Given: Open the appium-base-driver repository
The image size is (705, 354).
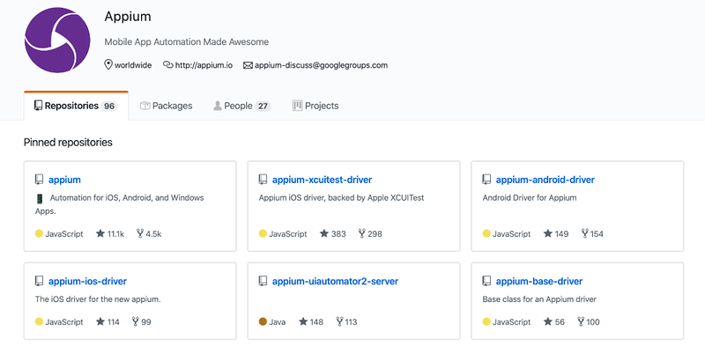Looking at the screenshot, I should tap(539, 281).
